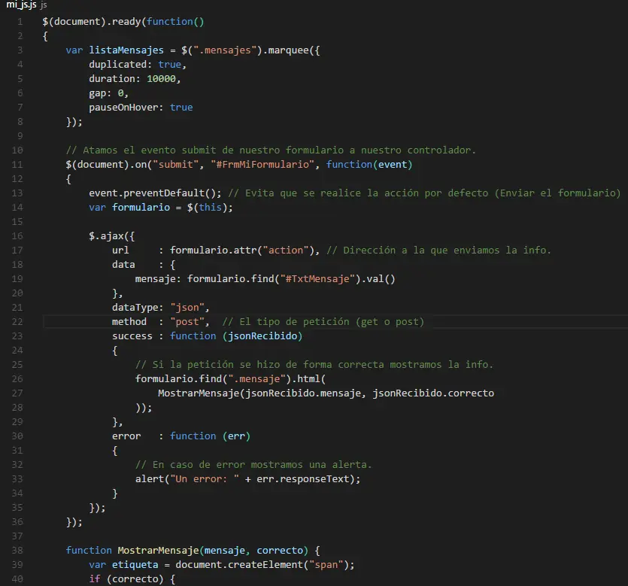Click the variable name listaMensajes

(126, 50)
